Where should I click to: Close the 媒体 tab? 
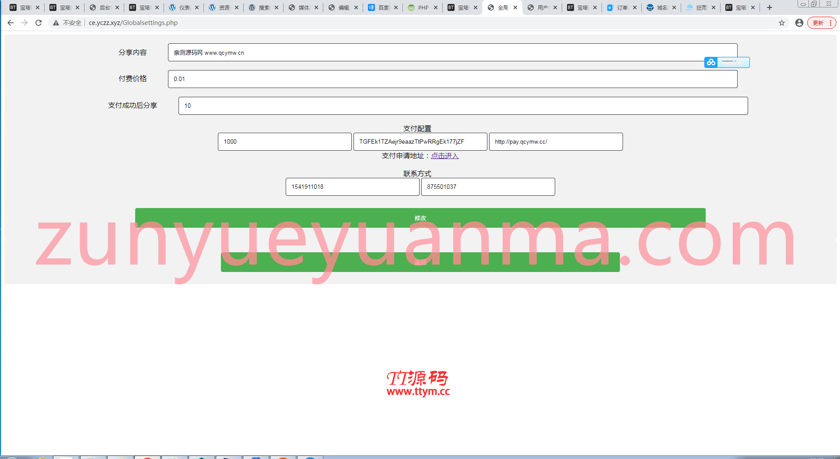pyautogui.click(x=316, y=7)
